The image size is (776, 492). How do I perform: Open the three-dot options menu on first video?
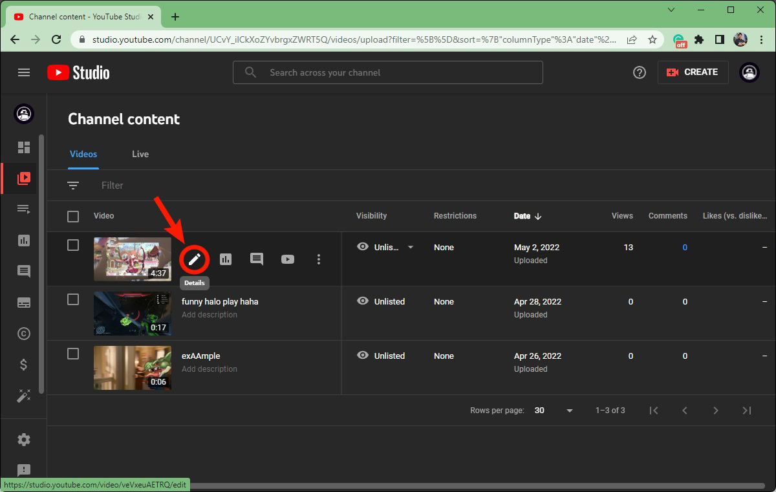pos(318,259)
